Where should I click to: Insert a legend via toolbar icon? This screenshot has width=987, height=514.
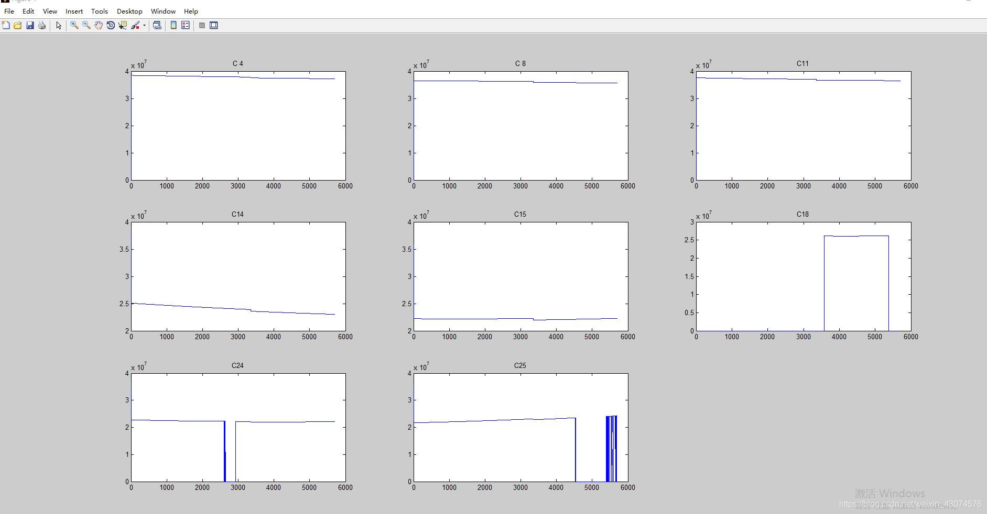click(x=186, y=25)
